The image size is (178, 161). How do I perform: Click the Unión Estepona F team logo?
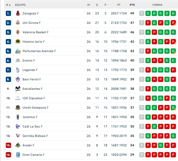tap(18, 108)
